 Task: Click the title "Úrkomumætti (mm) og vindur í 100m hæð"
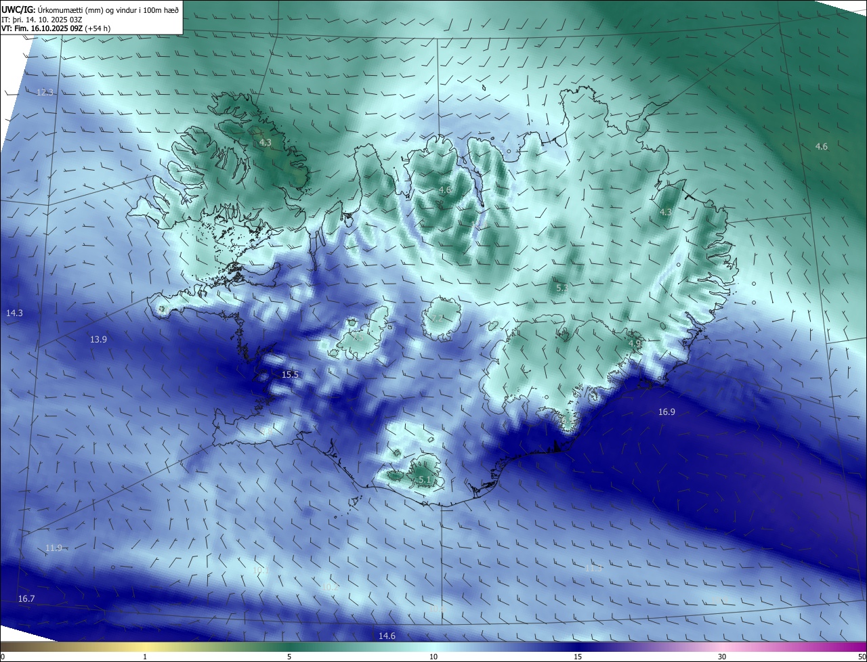point(108,10)
